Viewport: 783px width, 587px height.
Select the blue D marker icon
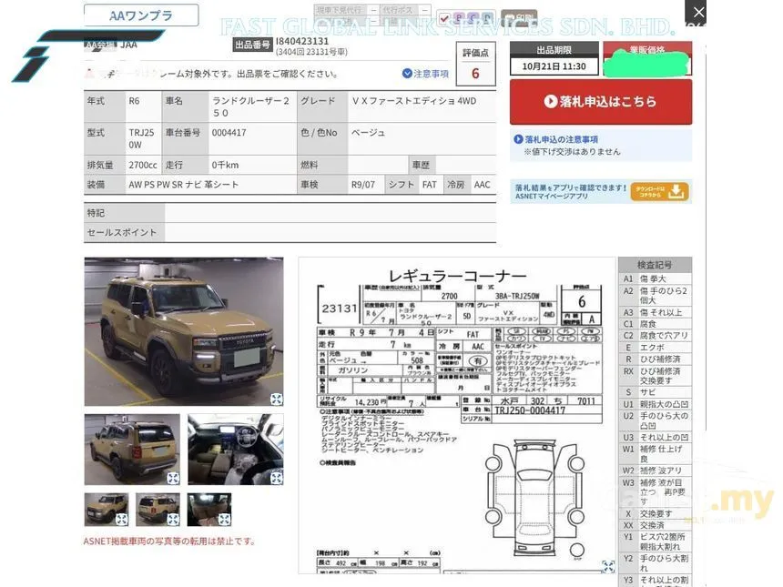pyautogui.click(x=486, y=18)
